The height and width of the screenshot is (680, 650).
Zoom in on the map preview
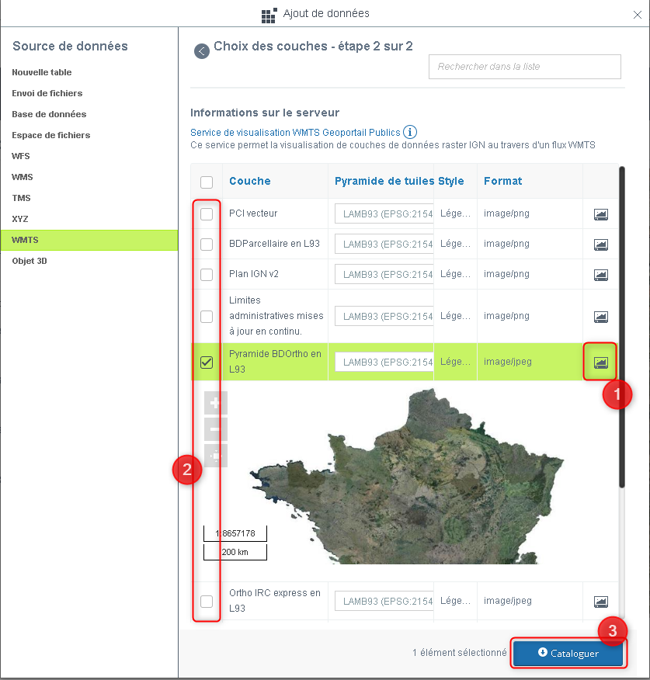point(215,403)
